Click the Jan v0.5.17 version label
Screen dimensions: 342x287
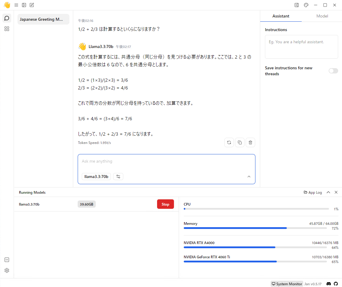tap(313, 284)
